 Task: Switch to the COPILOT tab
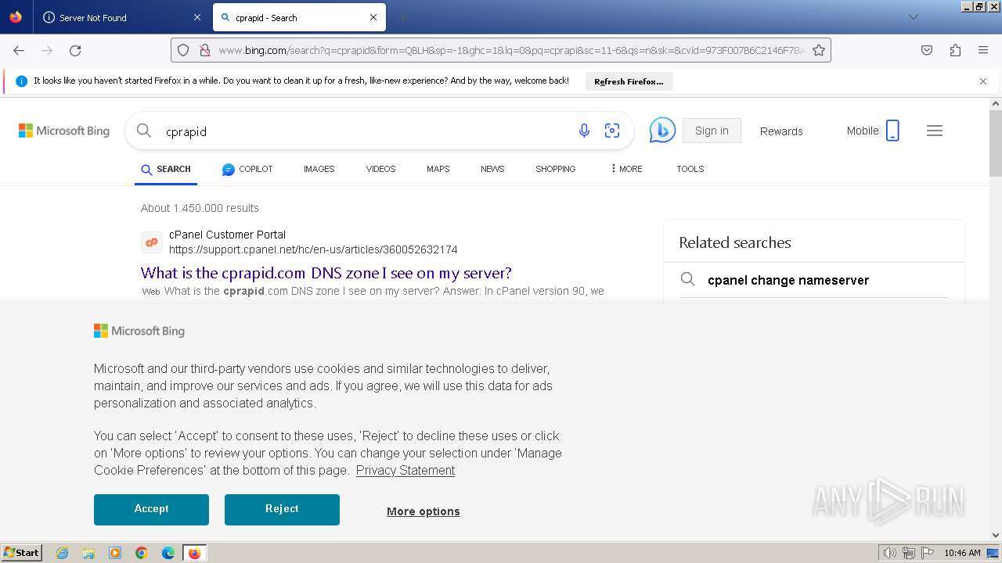[x=247, y=169]
